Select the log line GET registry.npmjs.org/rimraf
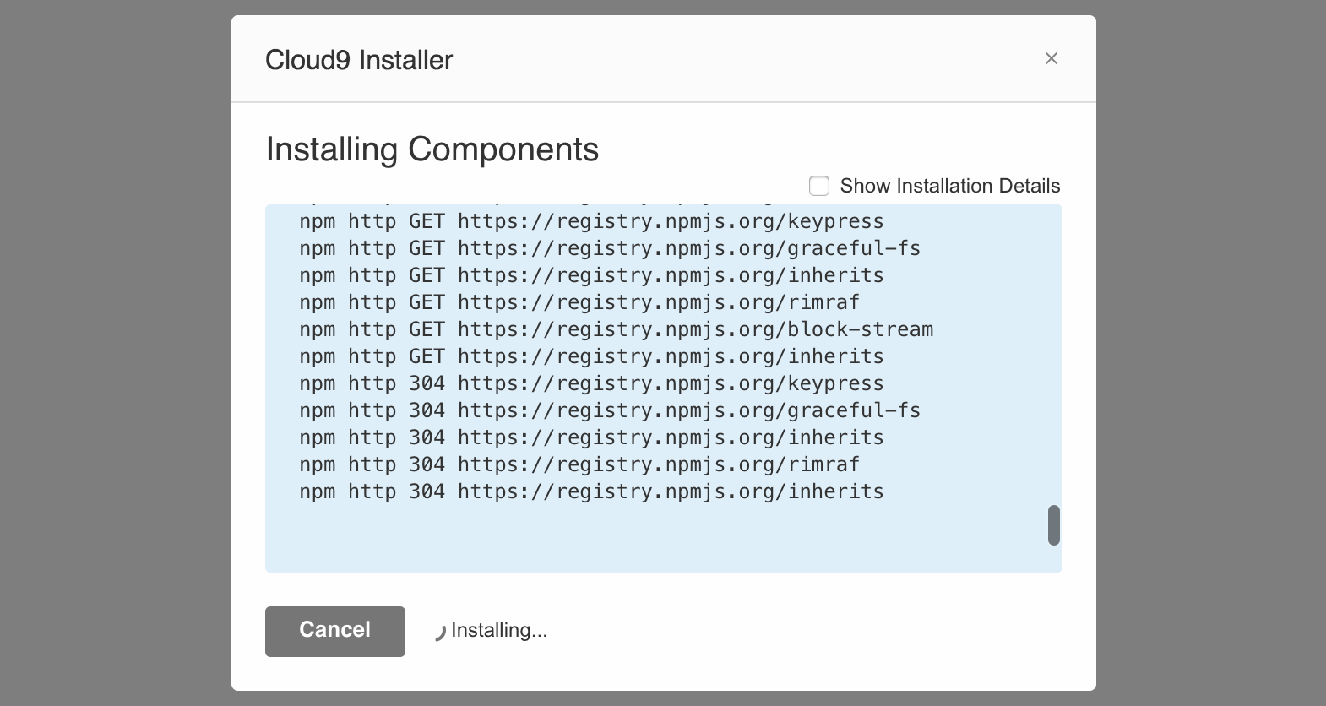Image resolution: width=1326 pixels, height=706 pixels. pyautogui.click(x=579, y=302)
